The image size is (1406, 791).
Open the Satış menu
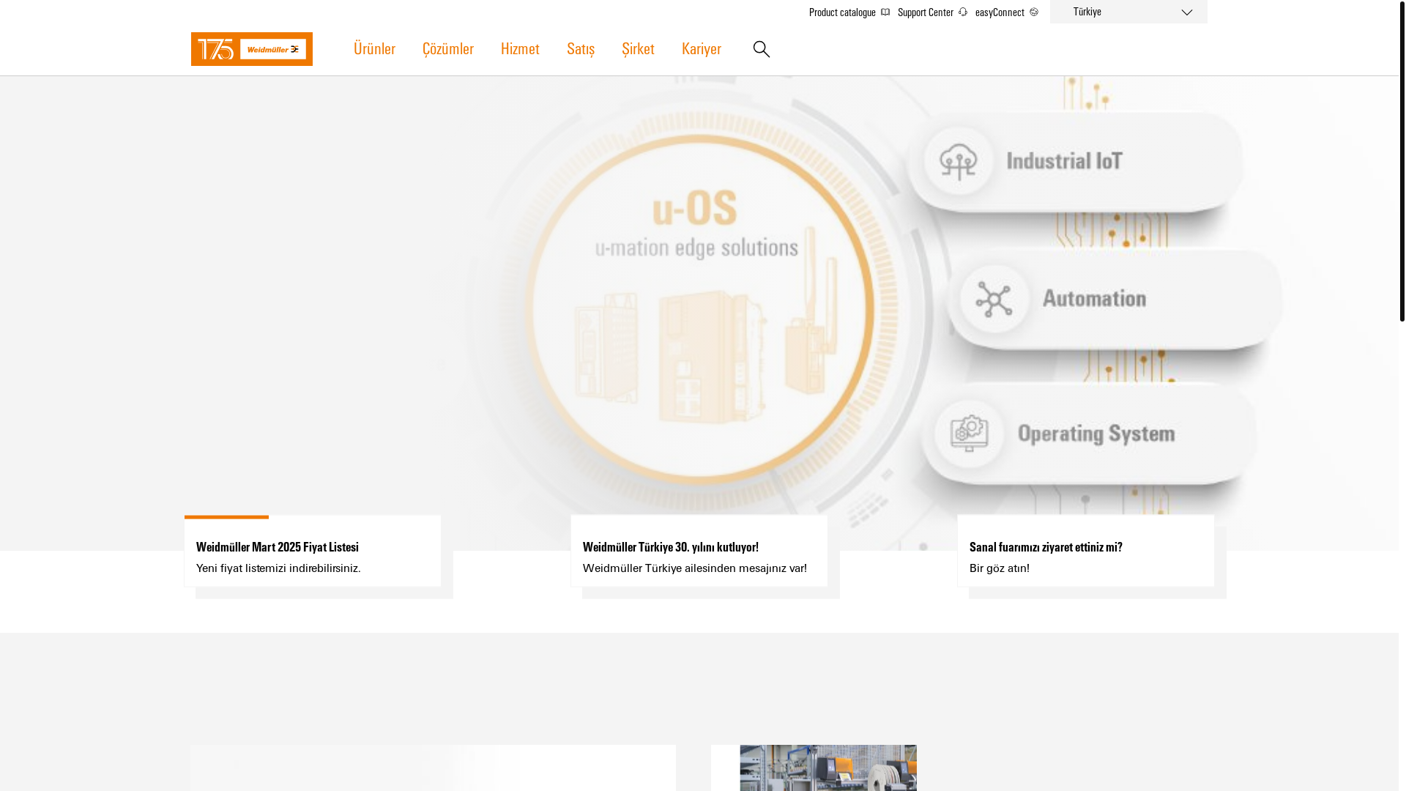[581, 48]
